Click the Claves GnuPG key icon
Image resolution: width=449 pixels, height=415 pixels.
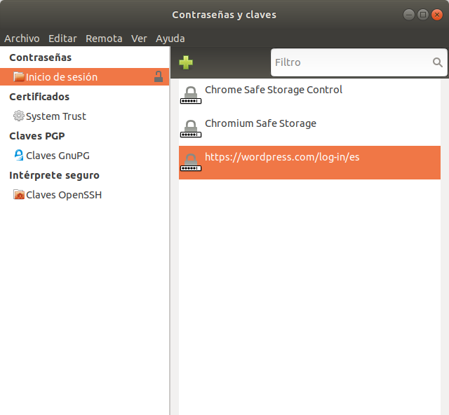click(19, 156)
